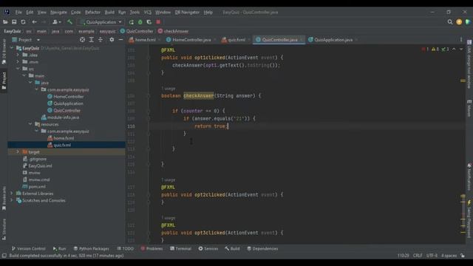Open the Navigate menu
The image size is (473, 266).
tap(58, 13)
